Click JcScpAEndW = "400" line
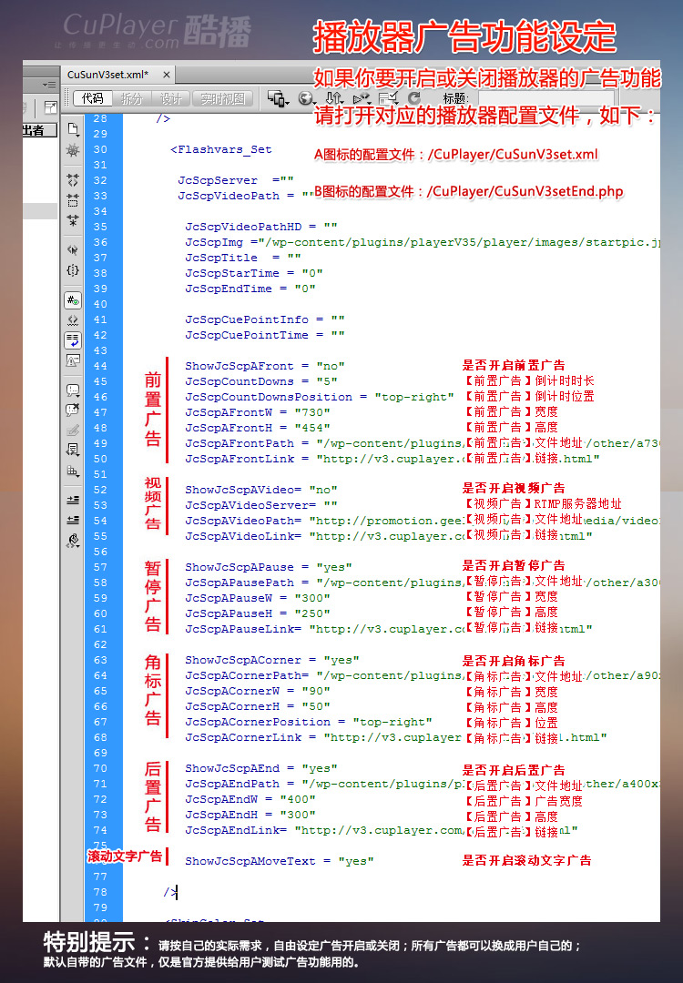The image size is (683, 983). point(250,799)
